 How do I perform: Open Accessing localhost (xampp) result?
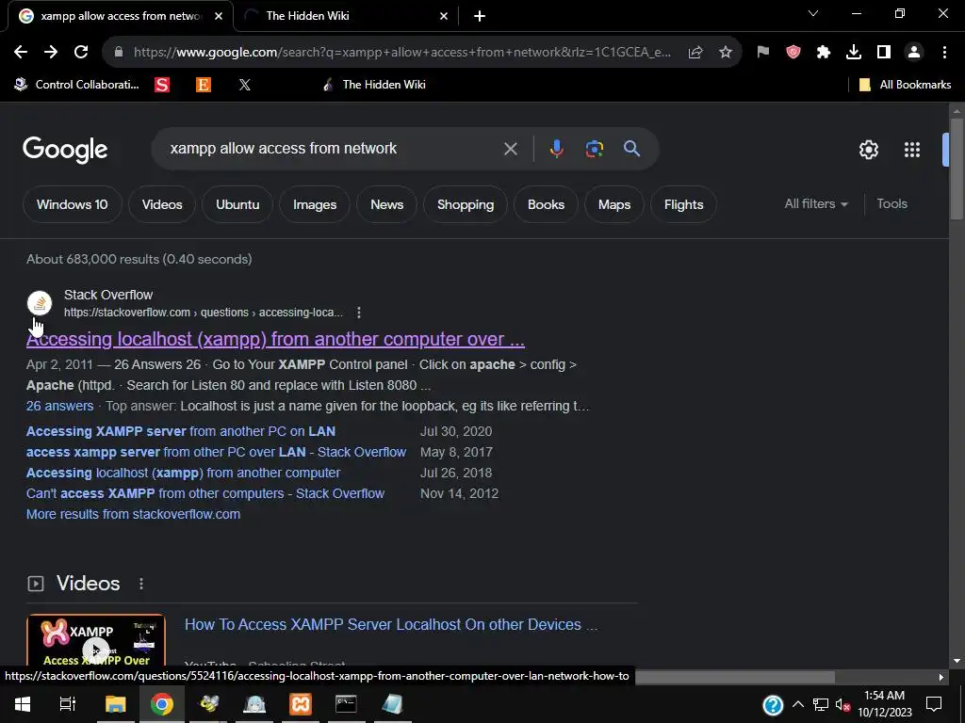click(x=275, y=339)
